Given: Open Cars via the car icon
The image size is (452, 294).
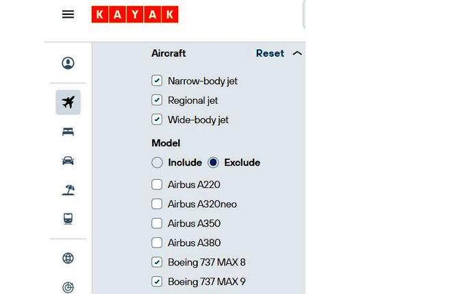Looking at the screenshot, I should pos(68,161).
